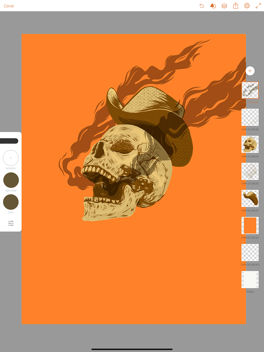Select the FONDO layer at the bottom
The width and height of the screenshot is (264, 352).
tap(250, 279)
